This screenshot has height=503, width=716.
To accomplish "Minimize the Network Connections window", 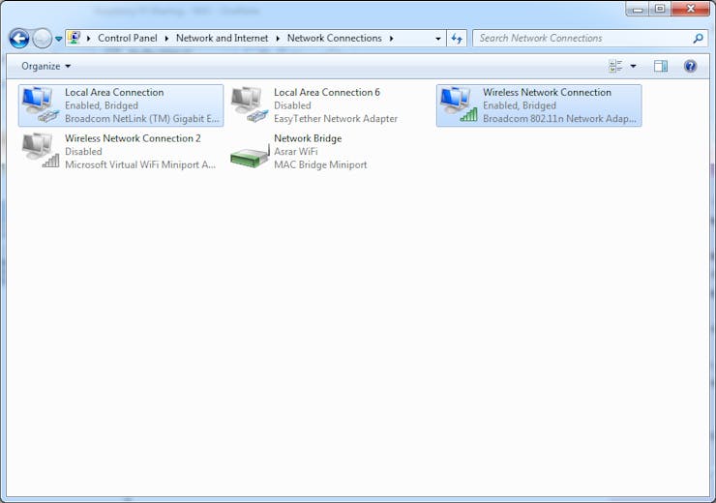I will (x=637, y=9).
